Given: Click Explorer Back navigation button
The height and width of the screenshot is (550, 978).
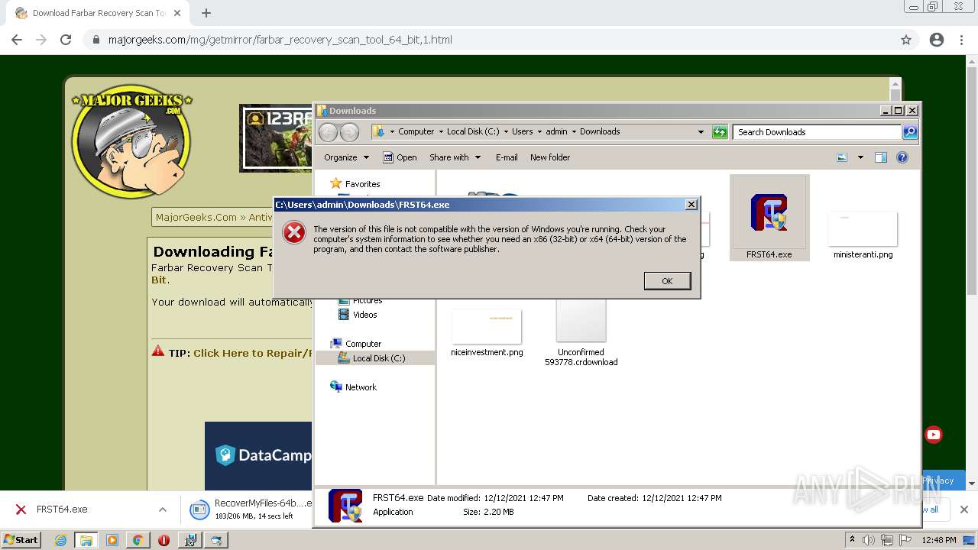Looking at the screenshot, I should click(x=329, y=132).
